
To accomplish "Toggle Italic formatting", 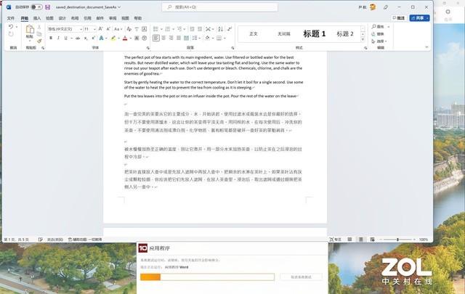I will coord(58,38).
